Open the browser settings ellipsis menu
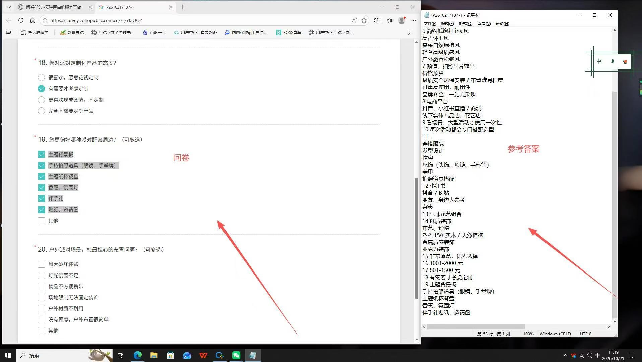Image resolution: width=642 pixels, height=362 pixels. [414, 20]
